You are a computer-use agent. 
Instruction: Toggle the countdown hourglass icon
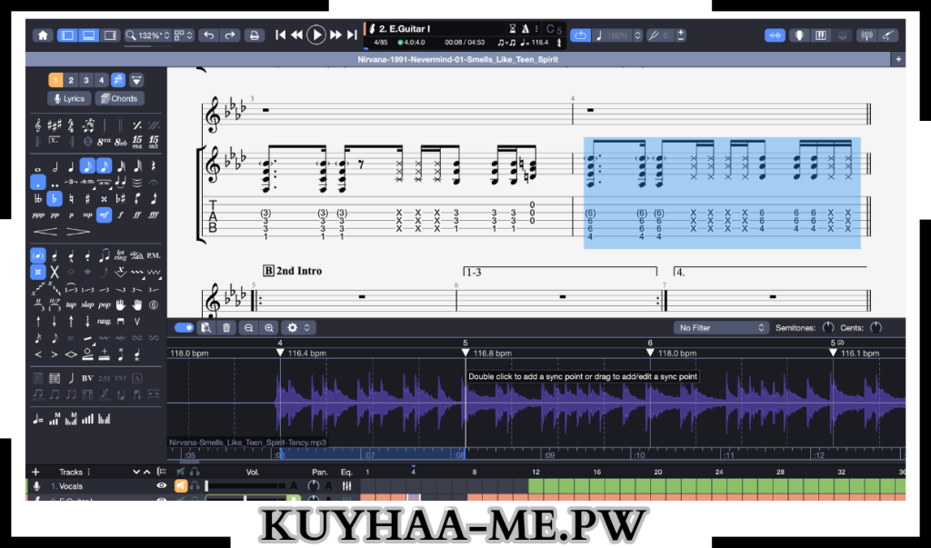click(513, 28)
